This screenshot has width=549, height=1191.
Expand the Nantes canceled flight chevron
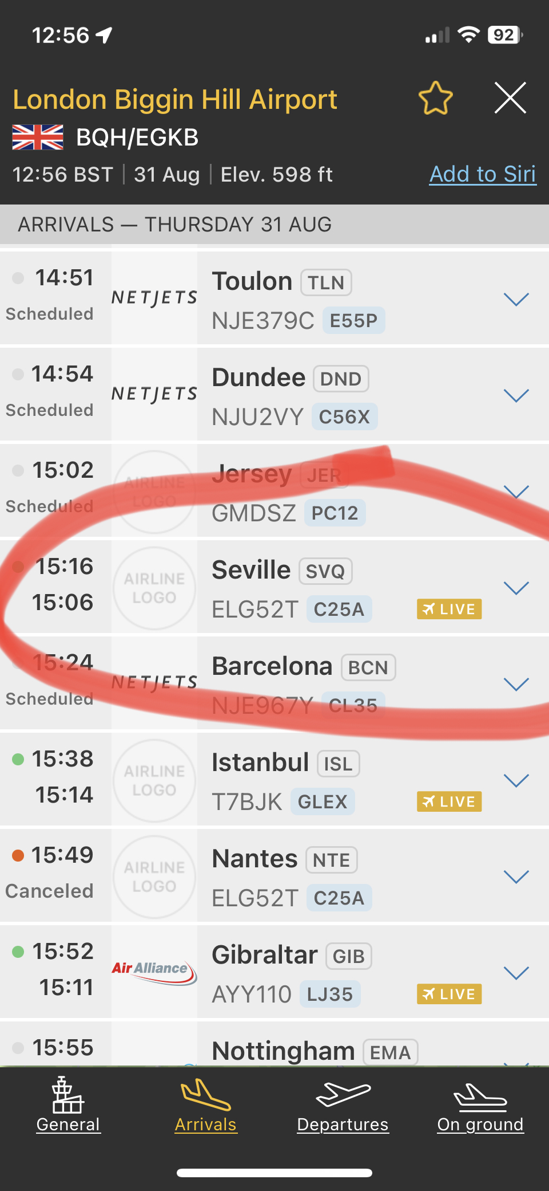pyautogui.click(x=516, y=876)
